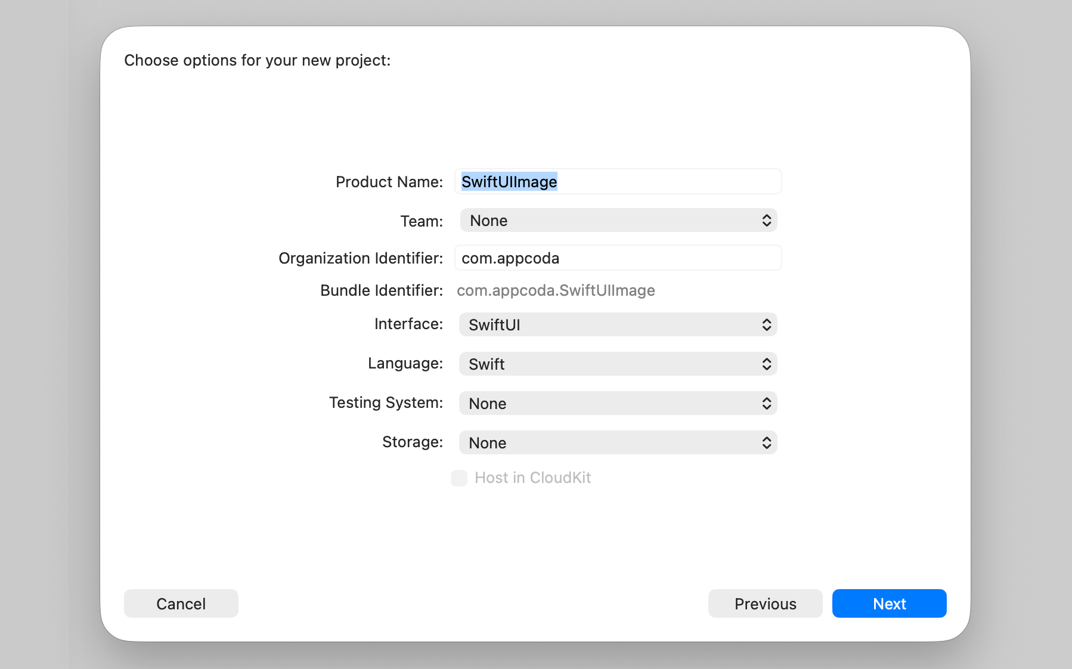
Task: Click the Bundle Identifier value com.appcoda.SwiftUIImage
Action: click(x=556, y=290)
